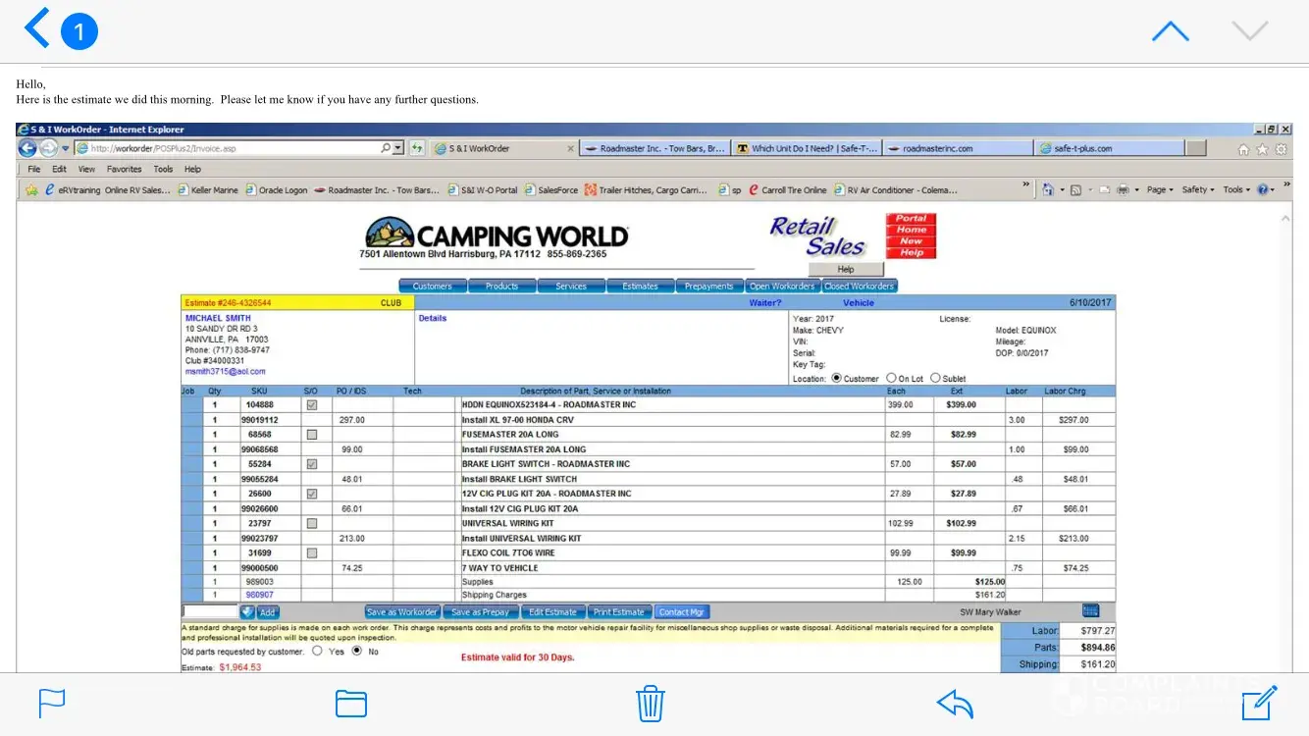
Task: Tap the back arrow to return to inbox
Action: (36, 29)
